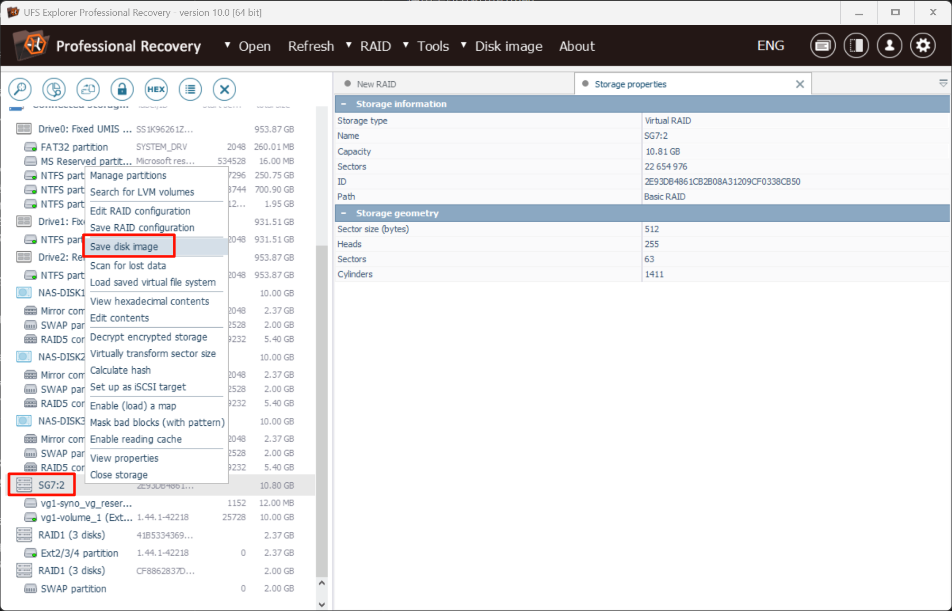Screen dimensions: 952x611
Task: Switch to the New RAID tab
Action: [376, 84]
